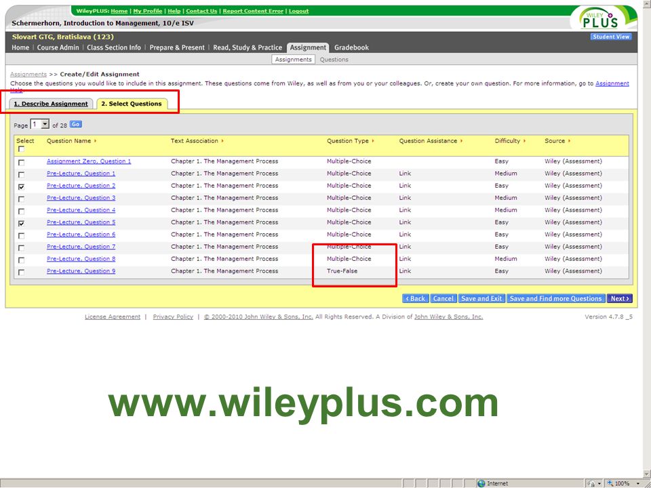
Task: Switch to Questions sub-tab
Action: tap(334, 60)
